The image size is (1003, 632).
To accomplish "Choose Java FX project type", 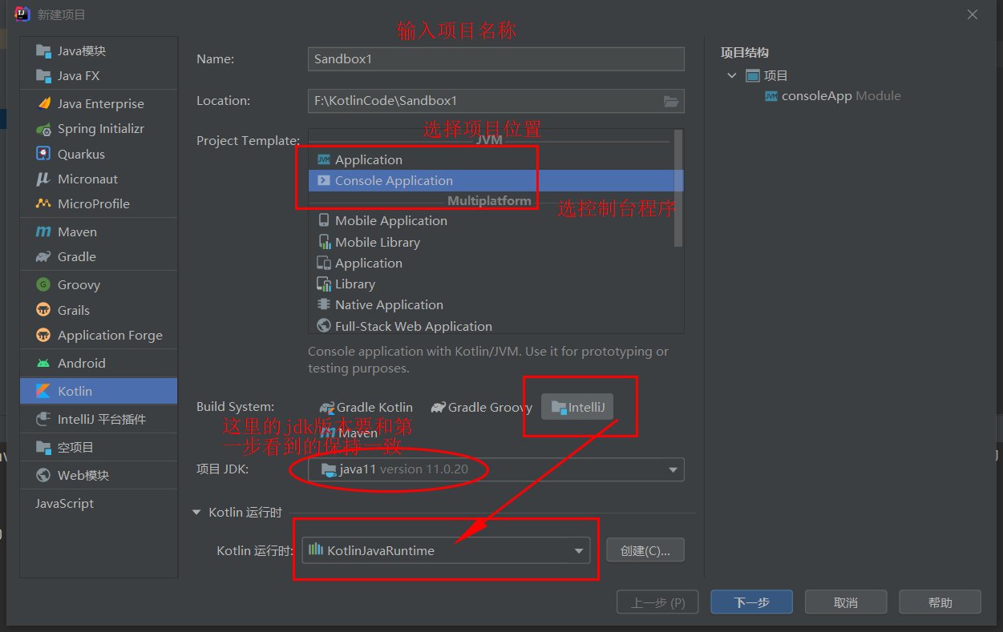I will coord(99,75).
